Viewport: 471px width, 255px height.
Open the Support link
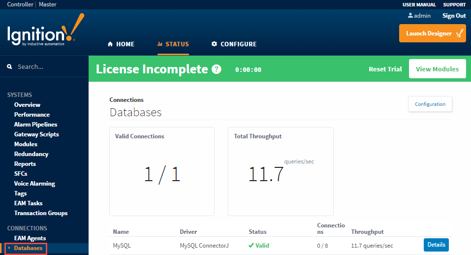point(454,4)
